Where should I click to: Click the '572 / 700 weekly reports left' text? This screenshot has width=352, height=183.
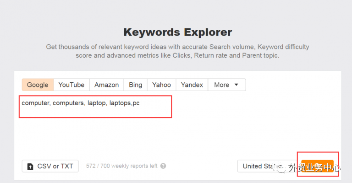click(x=121, y=166)
